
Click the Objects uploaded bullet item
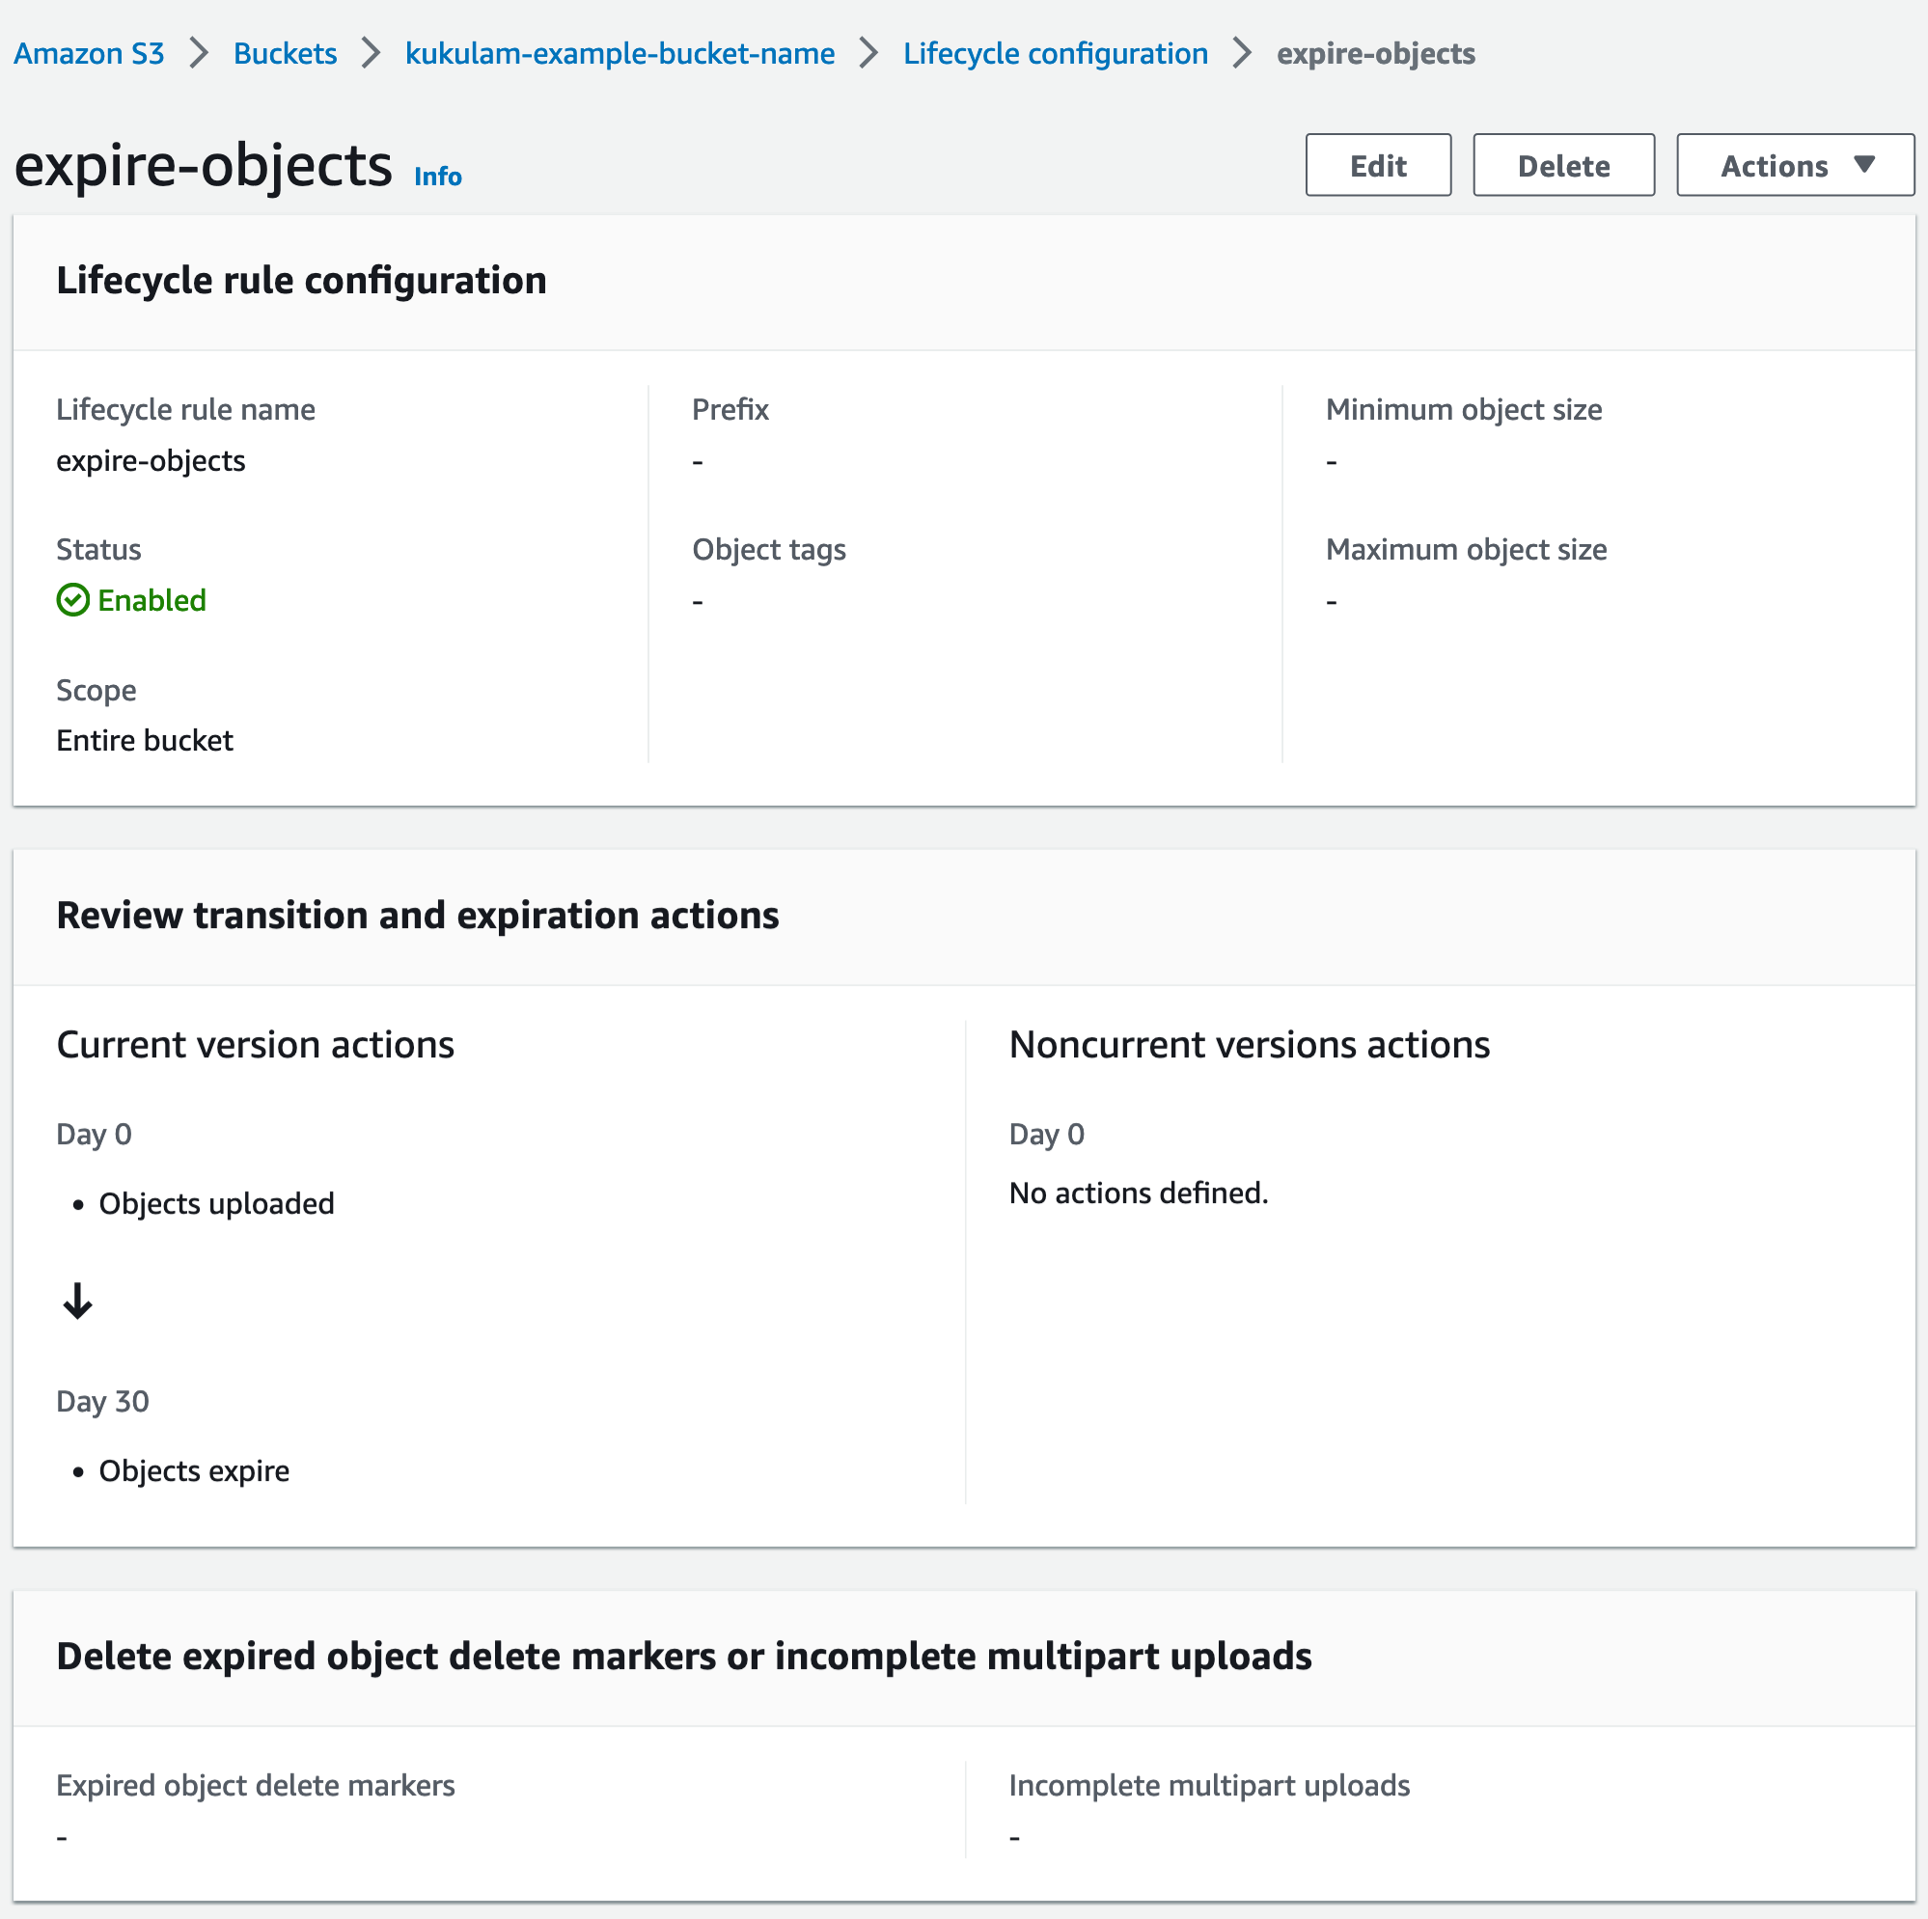point(216,1203)
